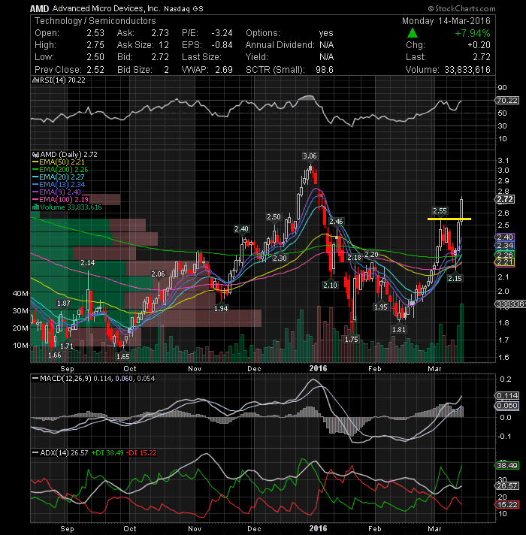Click the 3.06 peak price annotation

[x=310, y=156]
